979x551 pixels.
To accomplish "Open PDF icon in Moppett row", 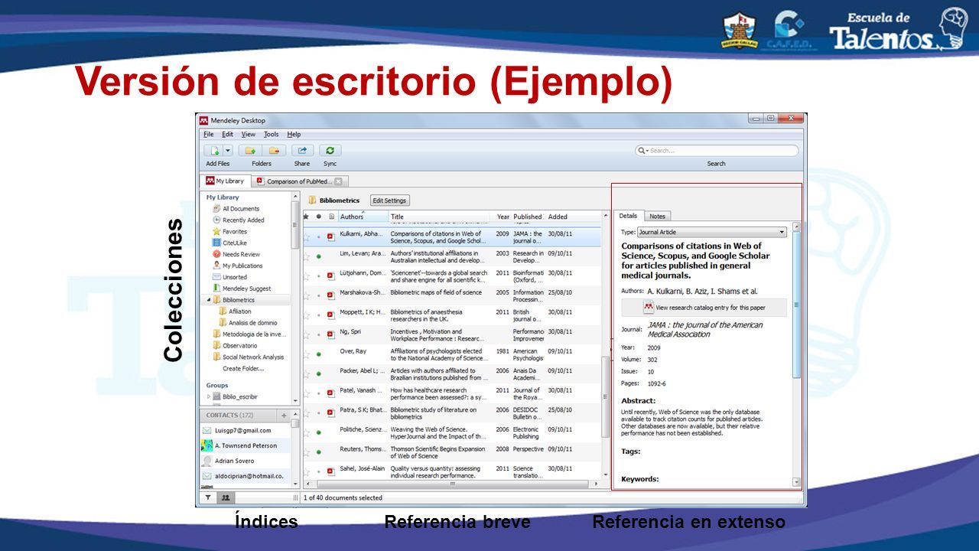I will pyautogui.click(x=331, y=315).
